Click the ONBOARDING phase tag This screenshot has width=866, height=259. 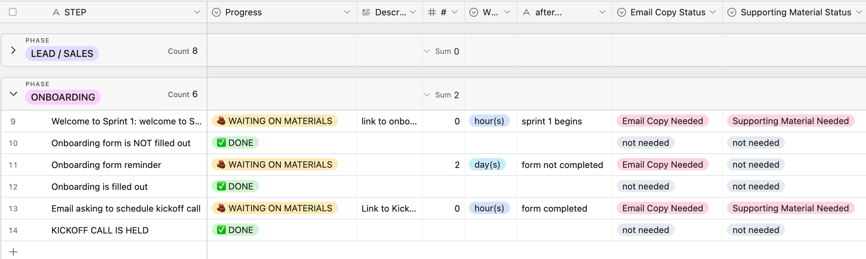tap(63, 97)
